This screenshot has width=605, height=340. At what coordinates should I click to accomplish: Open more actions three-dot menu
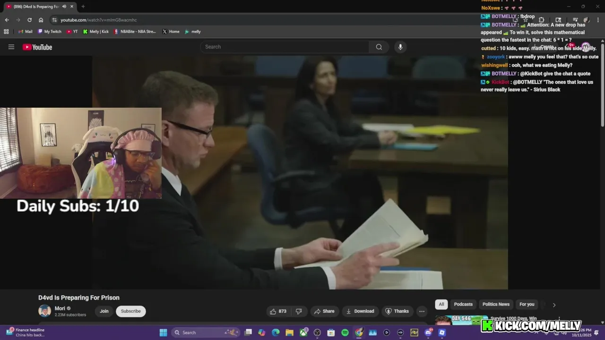[422, 311]
